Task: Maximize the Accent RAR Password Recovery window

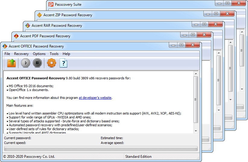Action: 204,24
